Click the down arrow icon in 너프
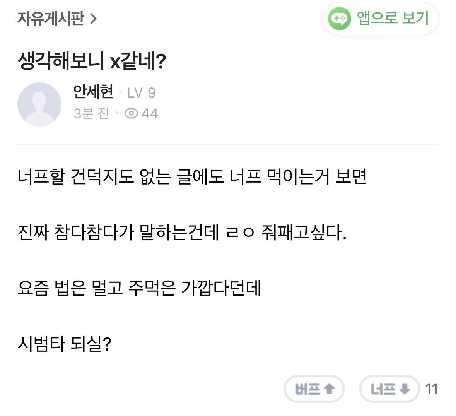456x416 pixels. (404, 389)
